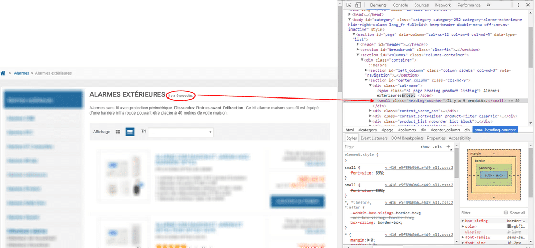Click the Computed pane Filter field
Image resolution: width=535 pixels, height=248 pixels.
(481, 213)
